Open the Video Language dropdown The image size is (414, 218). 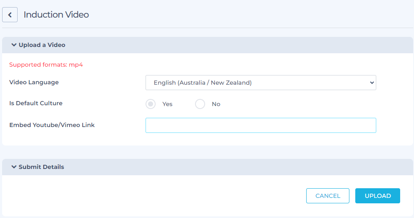pos(260,83)
